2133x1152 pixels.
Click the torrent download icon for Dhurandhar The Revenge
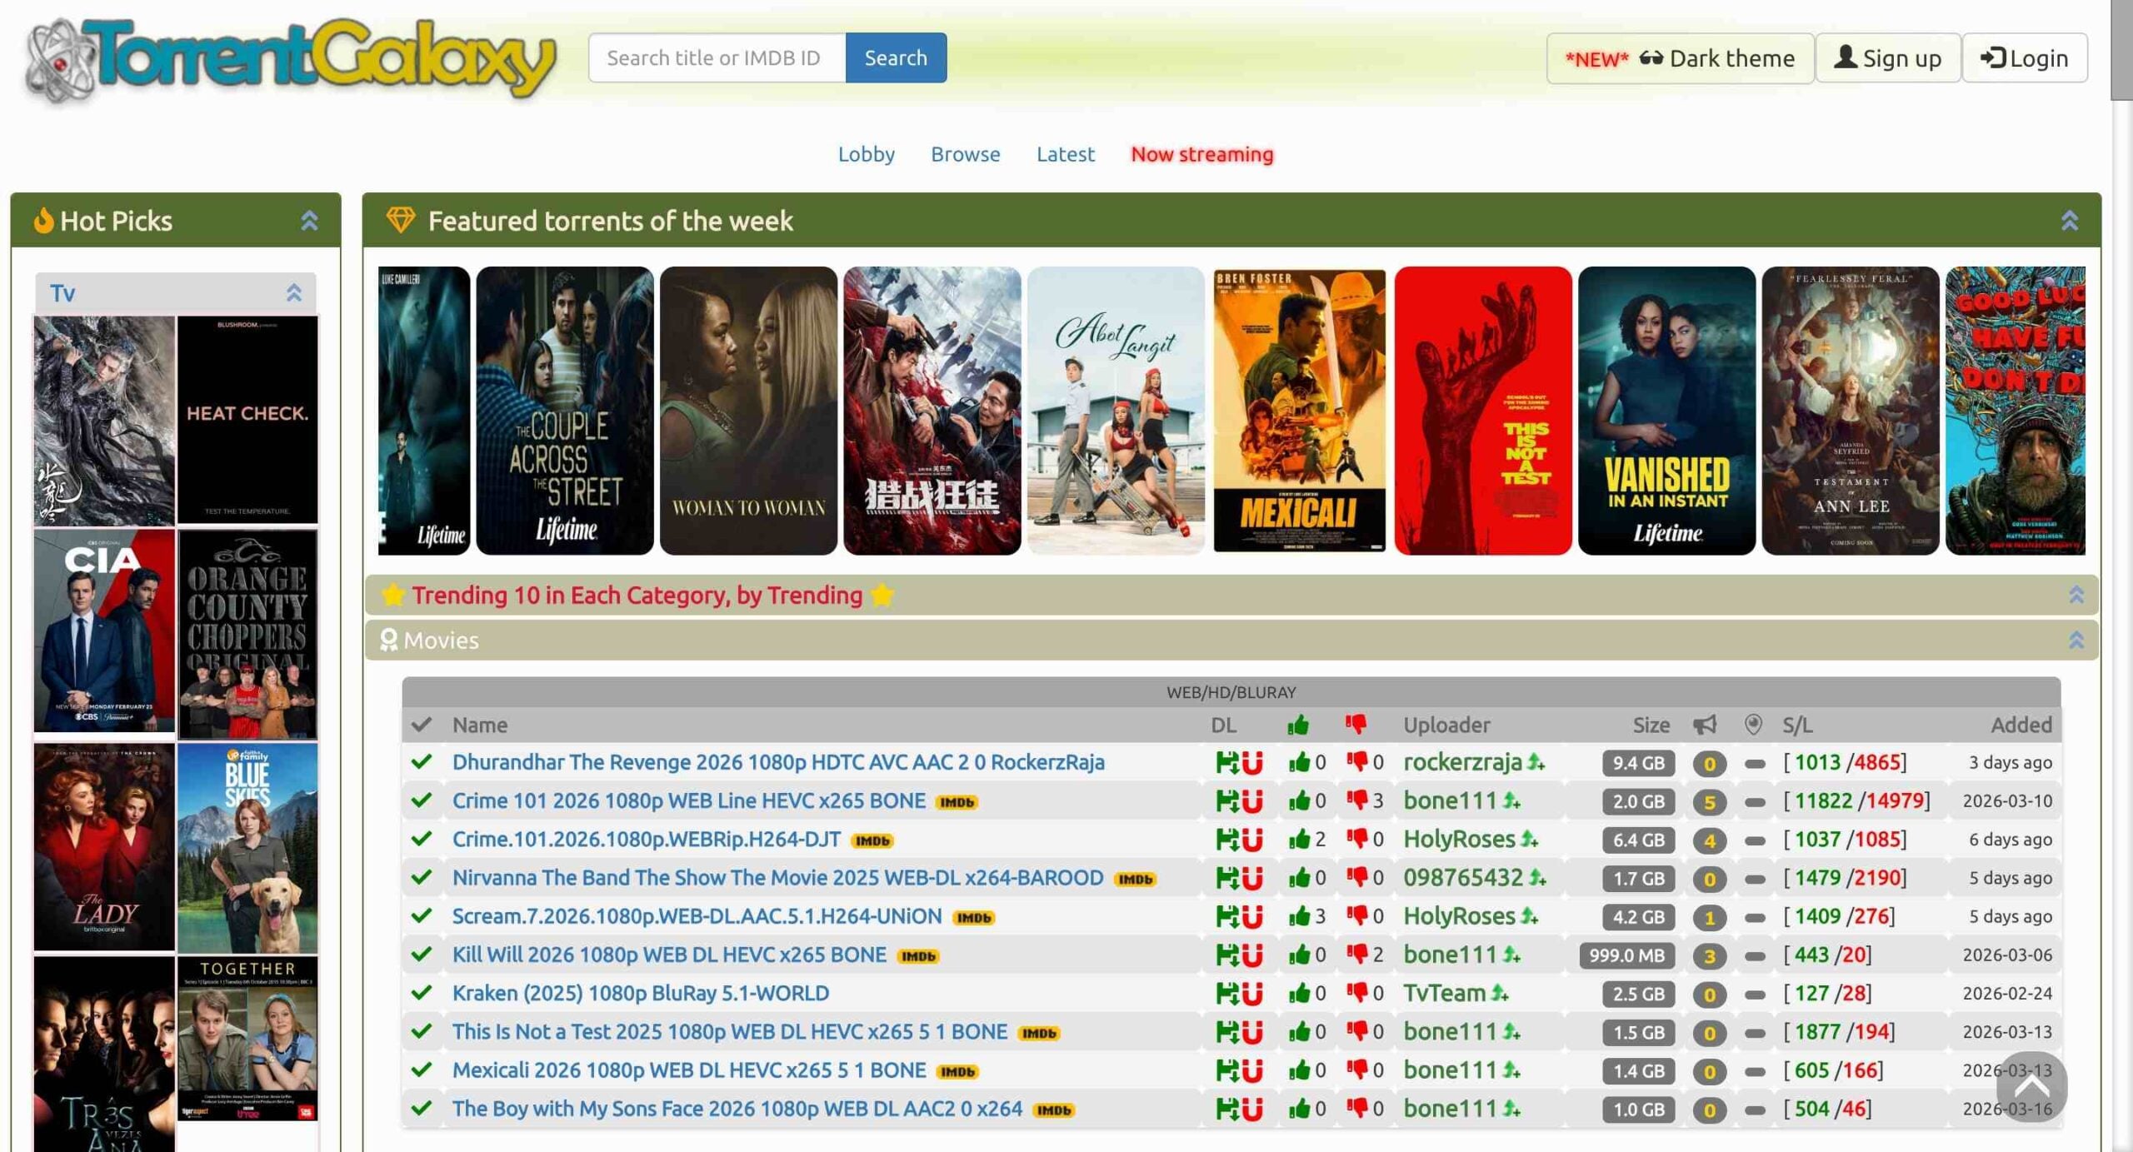click(1226, 762)
